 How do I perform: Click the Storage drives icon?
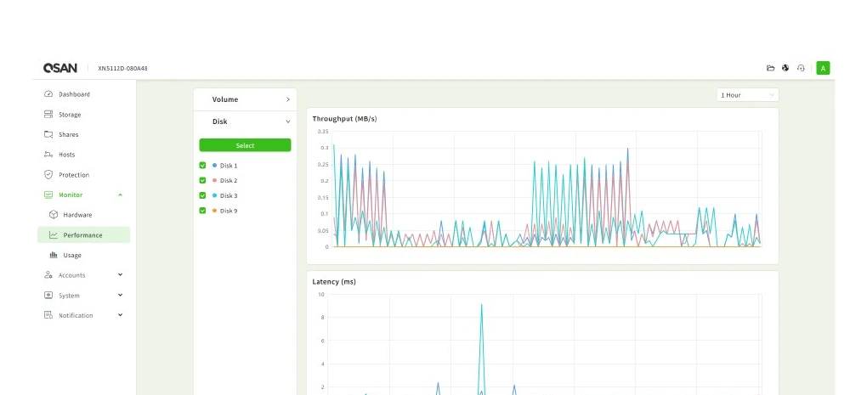[x=48, y=115]
